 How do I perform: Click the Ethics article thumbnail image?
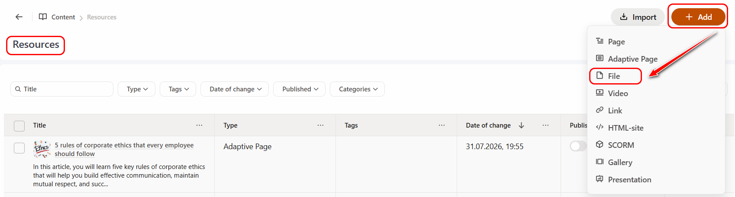pos(42,149)
